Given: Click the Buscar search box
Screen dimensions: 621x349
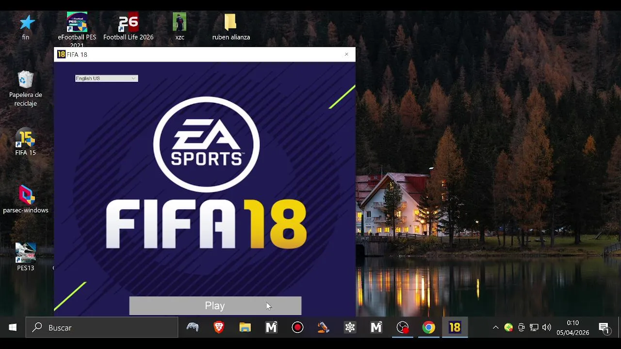Looking at the screenshot, I should (x=102, y=328).
